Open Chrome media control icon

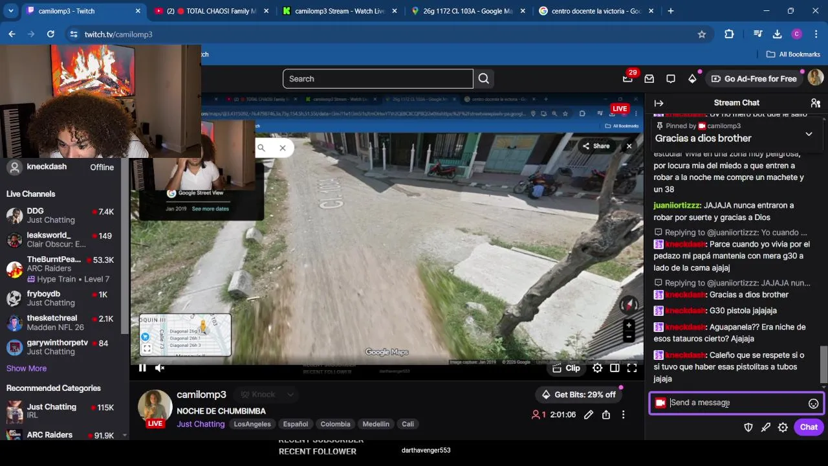(758, 34)
